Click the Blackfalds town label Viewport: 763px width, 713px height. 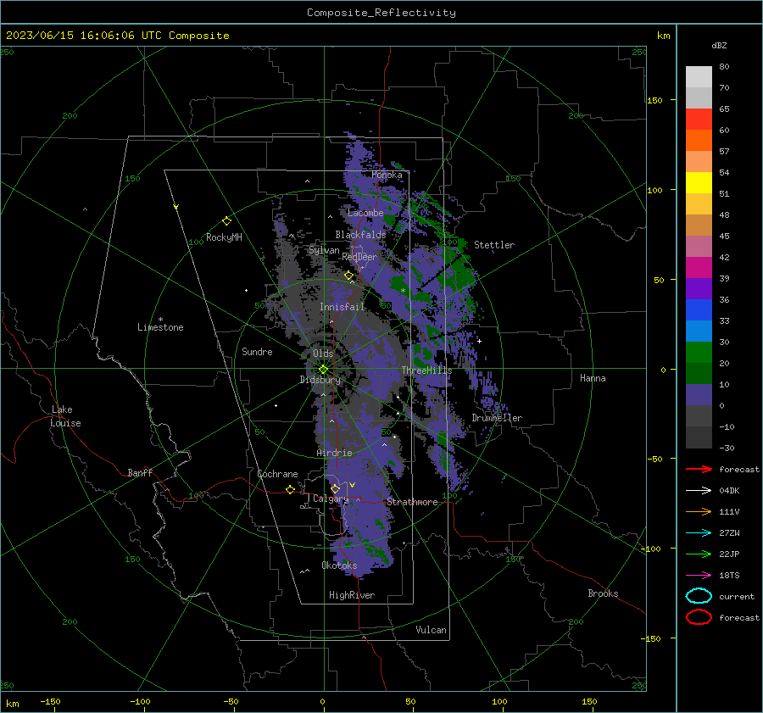click(x=360, y=235)
